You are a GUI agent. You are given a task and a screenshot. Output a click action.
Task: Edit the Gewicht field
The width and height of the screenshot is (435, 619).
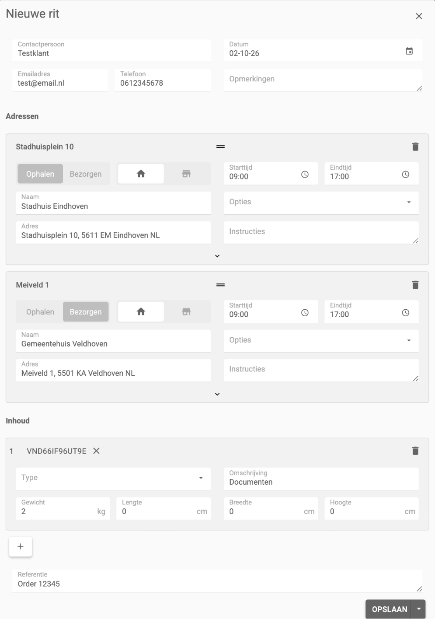click(63, 508)
